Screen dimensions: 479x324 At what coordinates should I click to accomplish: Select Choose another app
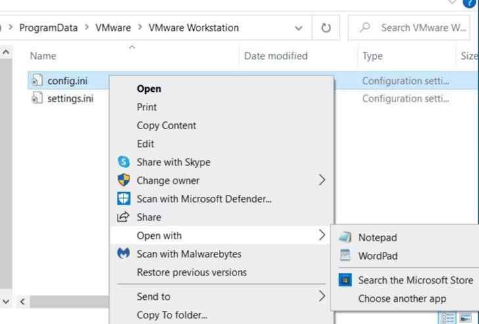point(405,298)
